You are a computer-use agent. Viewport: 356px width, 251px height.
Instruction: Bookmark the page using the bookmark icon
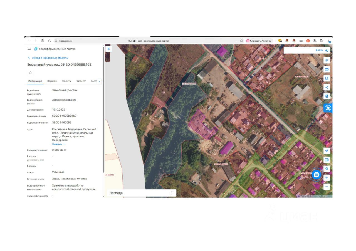tap(241, 41)
